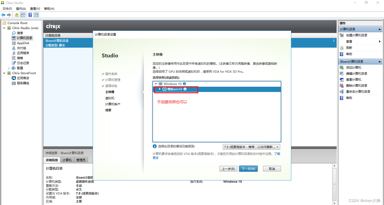This screenshot has height=205, width=384.
Task: Click 创建计算机目录 action
Action: [357, 35]
